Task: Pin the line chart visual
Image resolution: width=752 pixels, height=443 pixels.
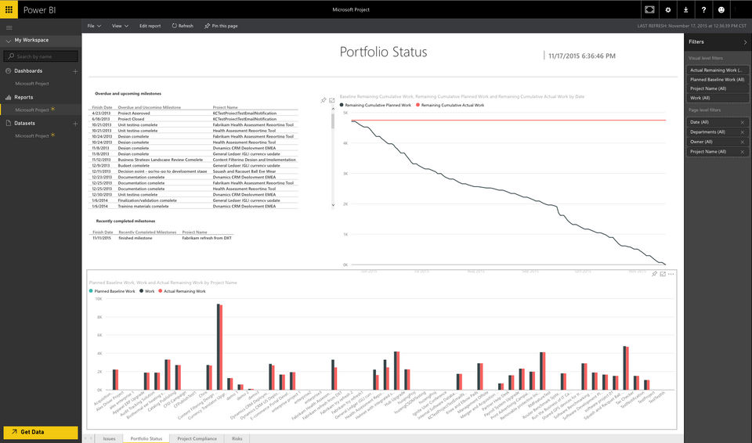Action: point(324,100)
